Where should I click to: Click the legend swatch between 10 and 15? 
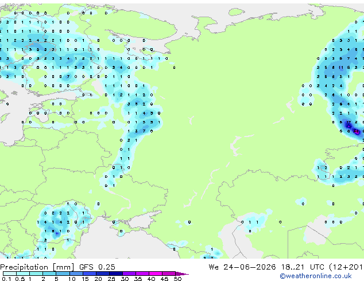(76, 274)
